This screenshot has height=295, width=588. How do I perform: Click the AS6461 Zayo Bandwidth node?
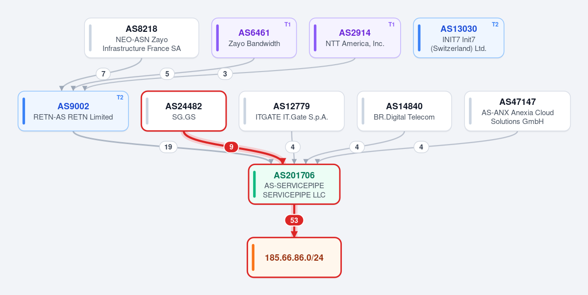(254, 38)
